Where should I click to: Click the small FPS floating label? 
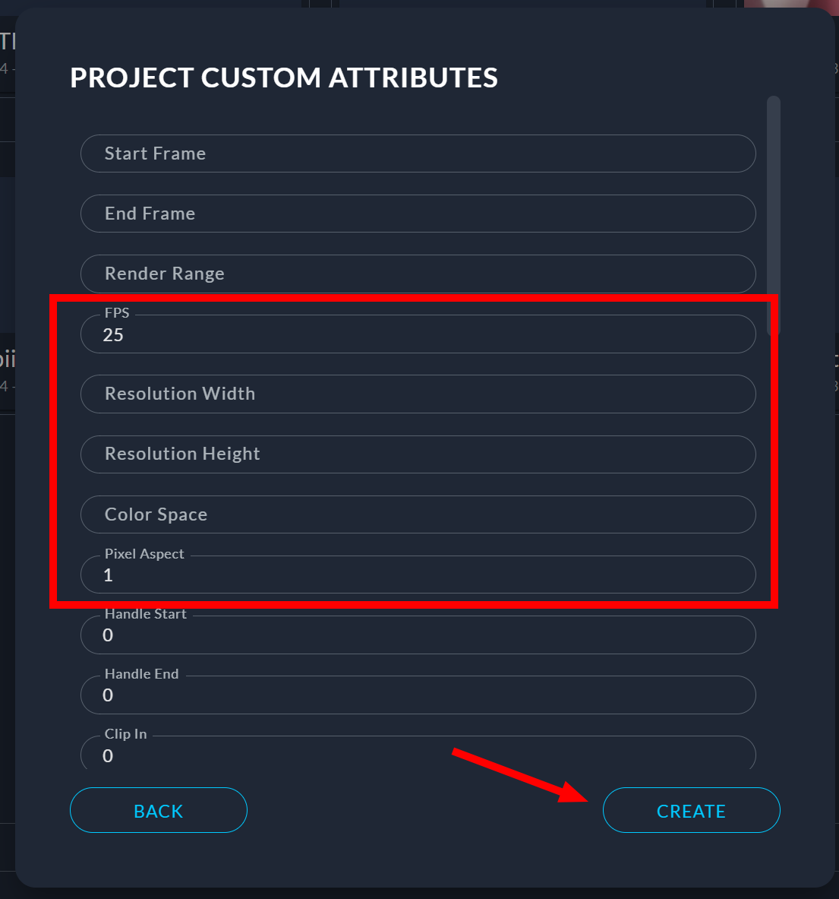point(117,313)
